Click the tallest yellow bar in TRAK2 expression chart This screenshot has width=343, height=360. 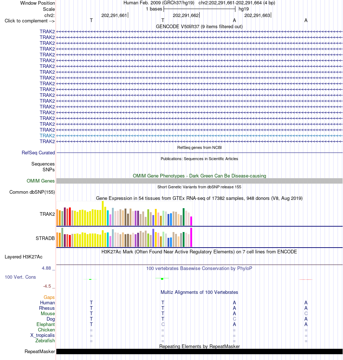pyautogui.click(x=103, y=213)
